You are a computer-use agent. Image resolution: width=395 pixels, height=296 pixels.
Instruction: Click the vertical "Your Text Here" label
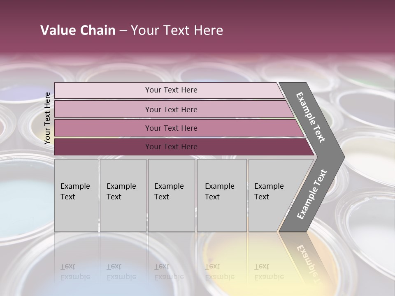pos(47,118)
